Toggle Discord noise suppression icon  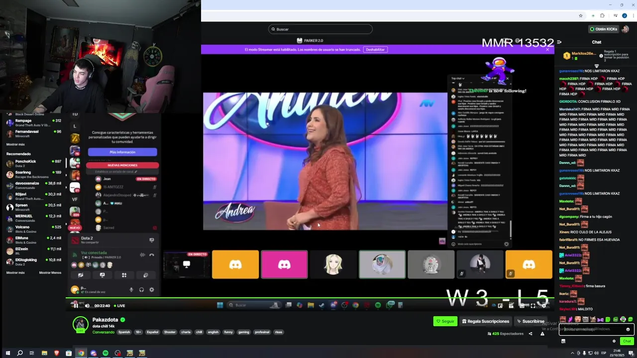(x=142, y=255)
